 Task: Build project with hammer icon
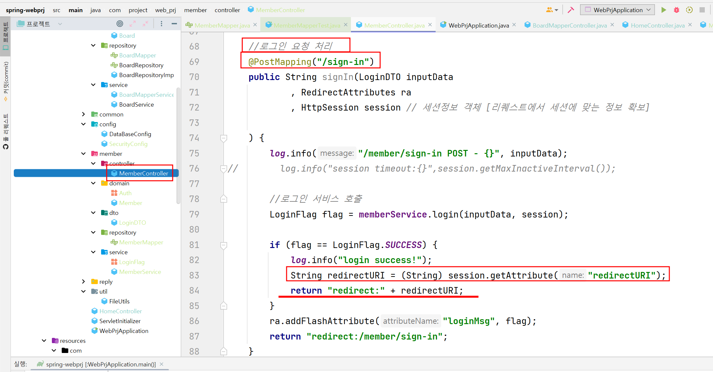click(571, 10)
